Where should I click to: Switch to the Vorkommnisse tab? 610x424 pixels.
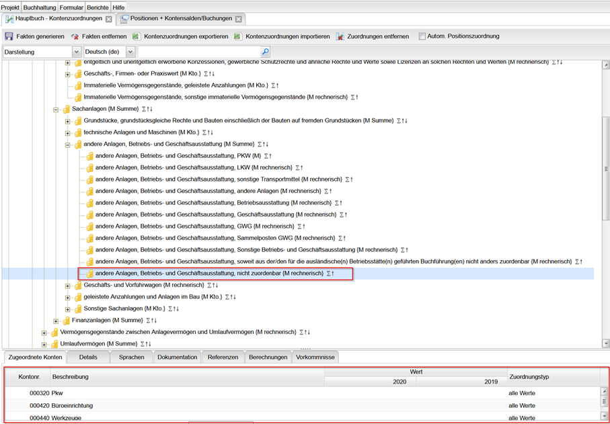coord(315,357)
